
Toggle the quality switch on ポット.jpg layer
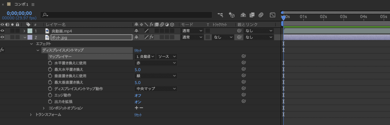click(147, 37)
